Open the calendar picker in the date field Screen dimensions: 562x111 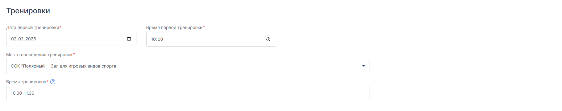[x=129, y=39]
